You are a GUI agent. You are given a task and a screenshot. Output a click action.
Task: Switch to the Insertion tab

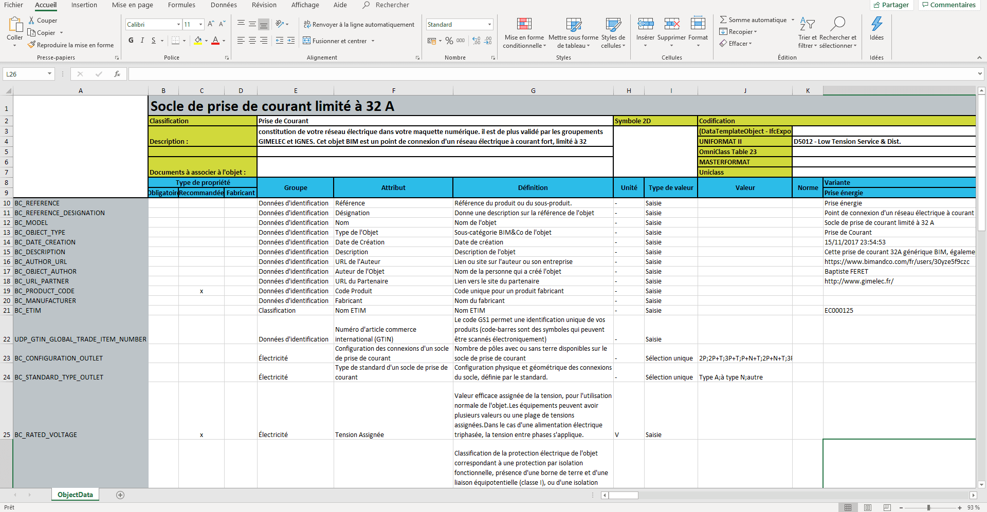(84, 5)
